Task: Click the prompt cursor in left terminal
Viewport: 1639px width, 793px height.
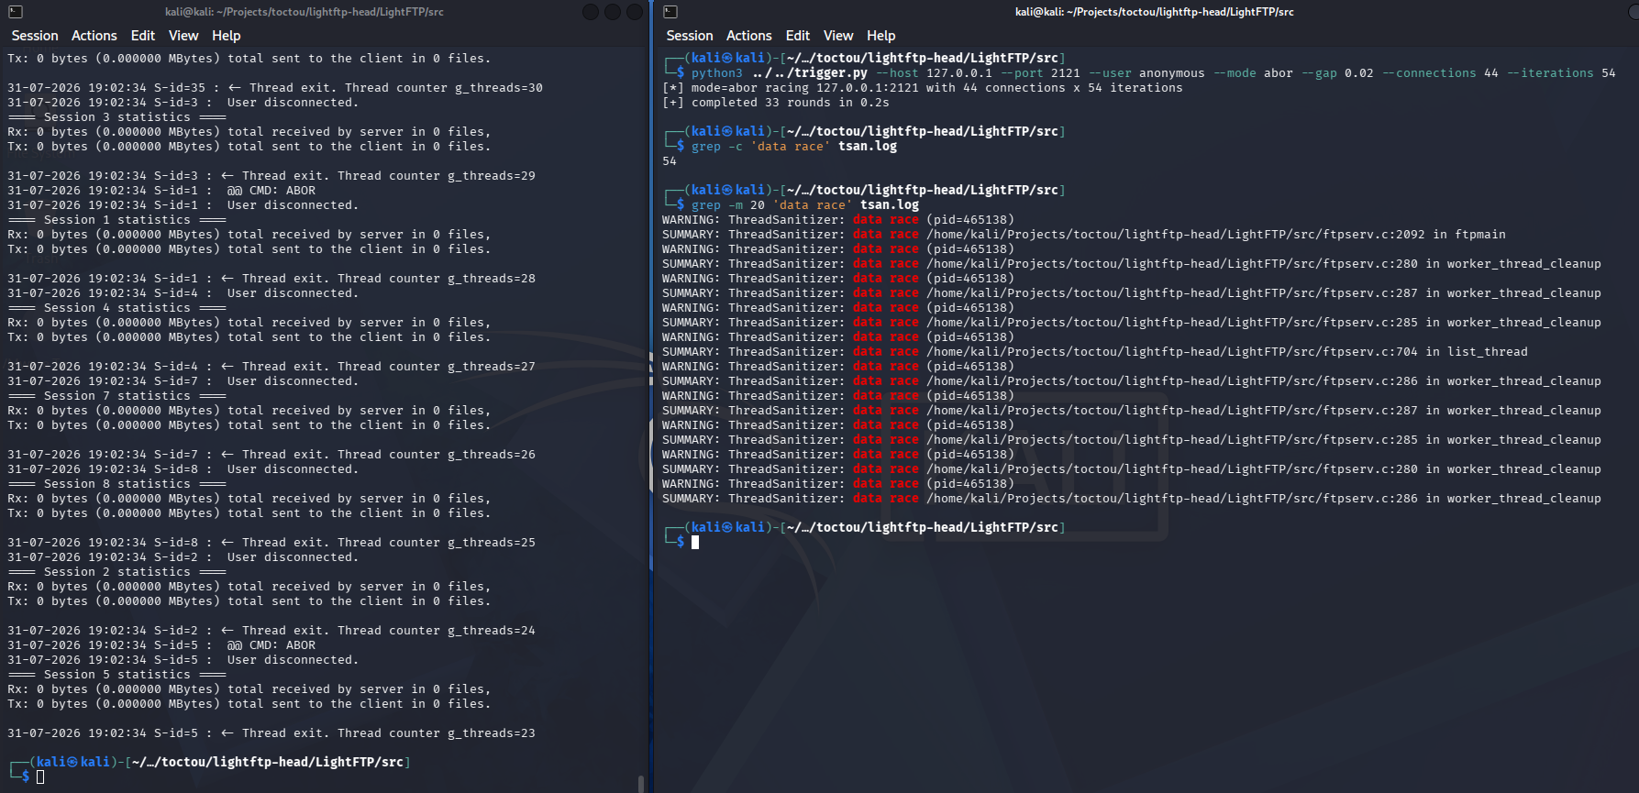Action: (40, 777)
